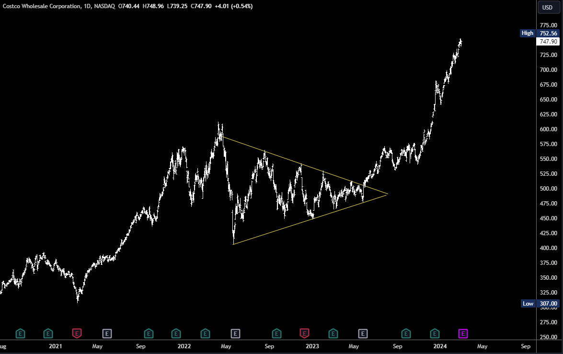Viewport: 563px width, 354px height.
Task: Click the May 2023 label on the date axis
Action: pyautogui.click(x=354, y=346)
